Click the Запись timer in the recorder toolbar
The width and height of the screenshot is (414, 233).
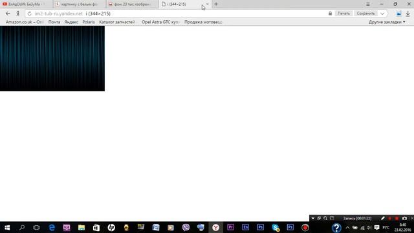tap(357, 218)
